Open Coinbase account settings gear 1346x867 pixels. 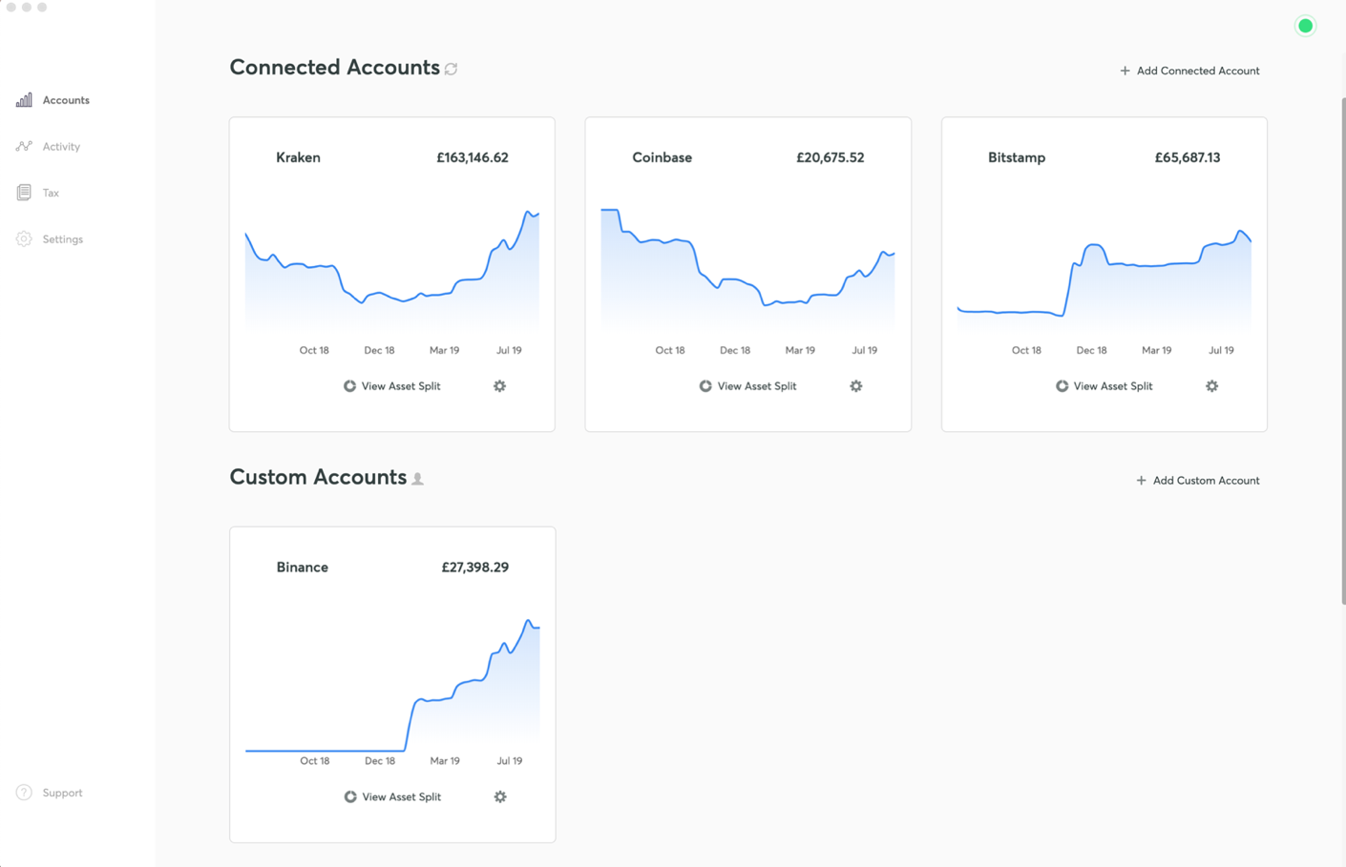[x=855, y=386]
